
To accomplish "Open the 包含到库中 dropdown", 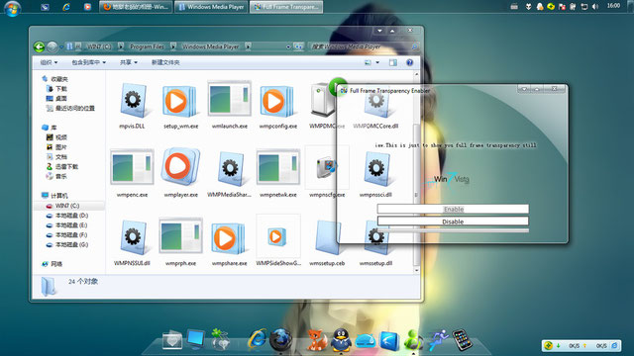I will 88,62.
